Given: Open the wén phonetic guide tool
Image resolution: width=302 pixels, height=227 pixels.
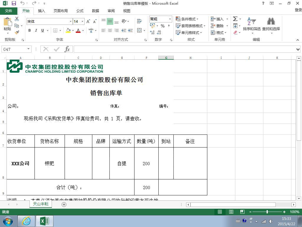Looking at the screenshot, I should (91, 30).
